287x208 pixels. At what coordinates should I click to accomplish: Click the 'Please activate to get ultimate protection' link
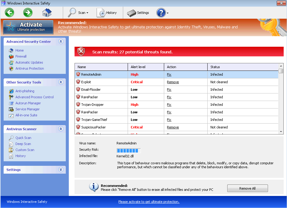149,202
